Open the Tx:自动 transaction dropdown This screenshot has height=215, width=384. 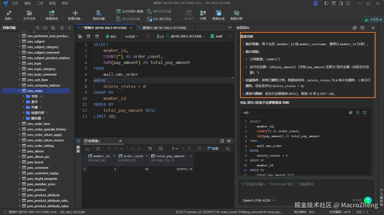pos(131,36)
